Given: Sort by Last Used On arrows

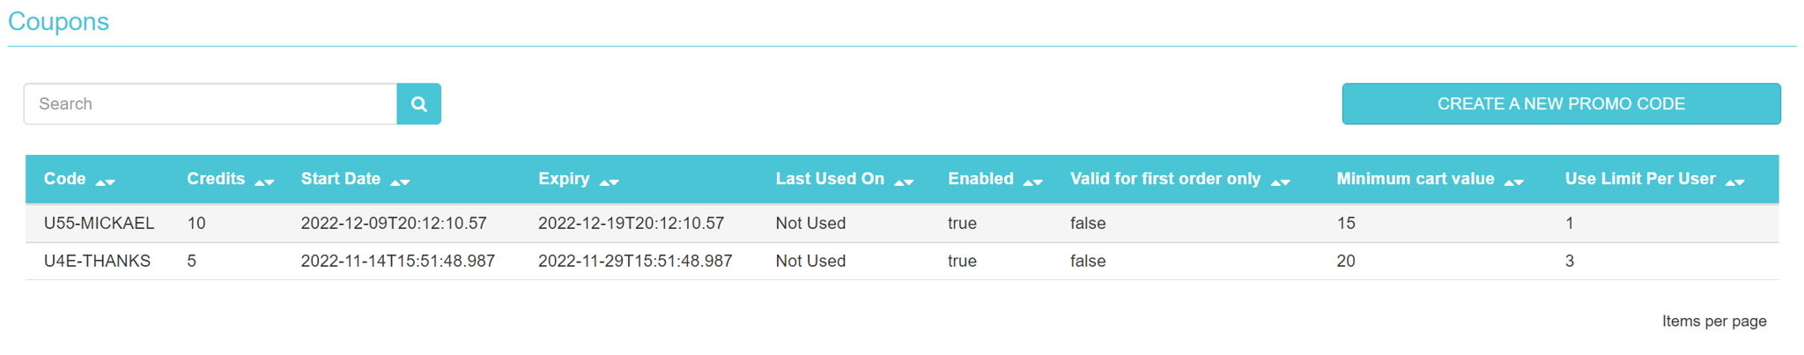Looking at the screenshot, I should click(x=904, y=182).
